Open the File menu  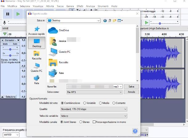2,6
